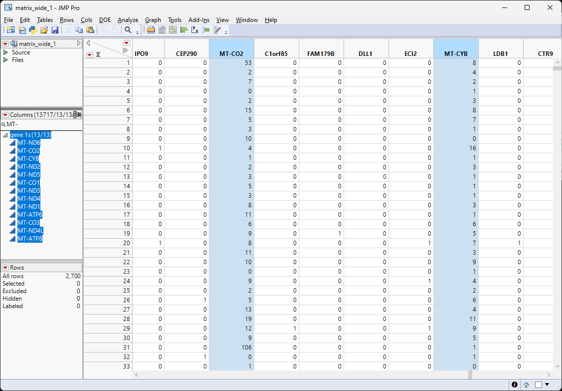Click the New Data Table toolbar icon

(x=9, y=30)
